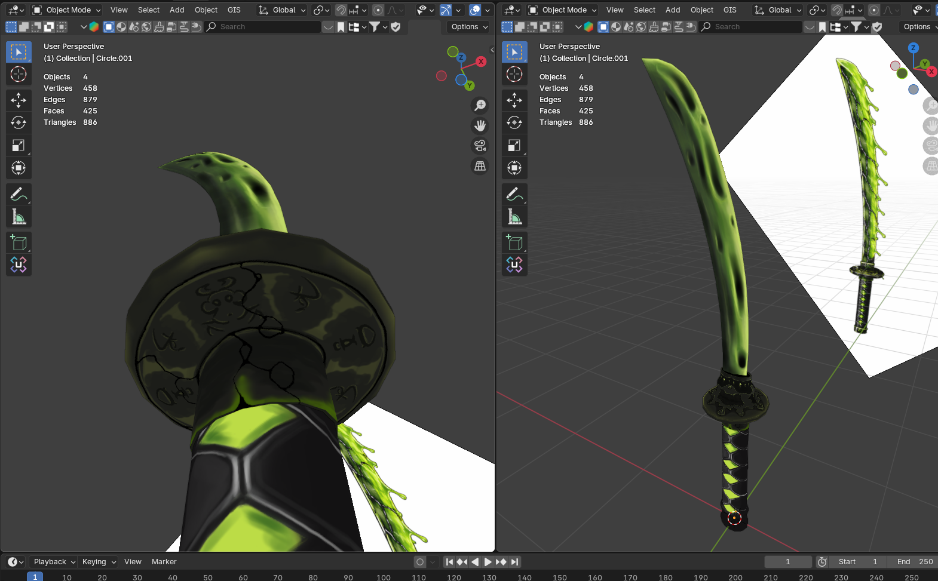
Task: Choose the Measure tool in left viewport
Action: 19,217
